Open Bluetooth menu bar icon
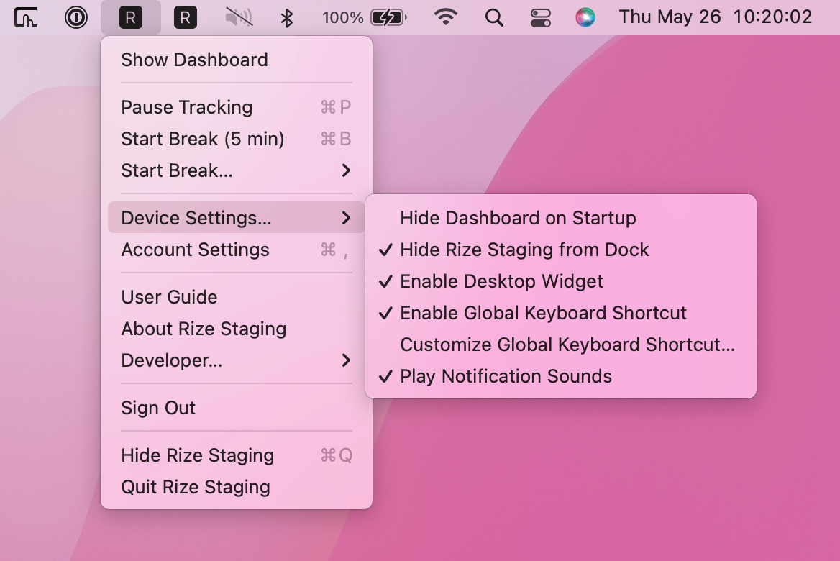 pyautogui.click(x=287, y=18)
